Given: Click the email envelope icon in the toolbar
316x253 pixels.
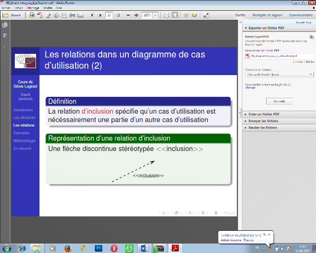Looking at the screenshot, I should (x=81, y=15).
